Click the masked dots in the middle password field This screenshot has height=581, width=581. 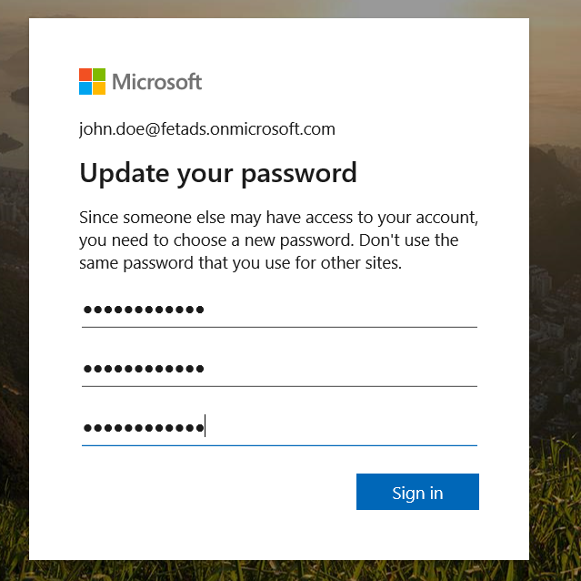coord(144,370)
